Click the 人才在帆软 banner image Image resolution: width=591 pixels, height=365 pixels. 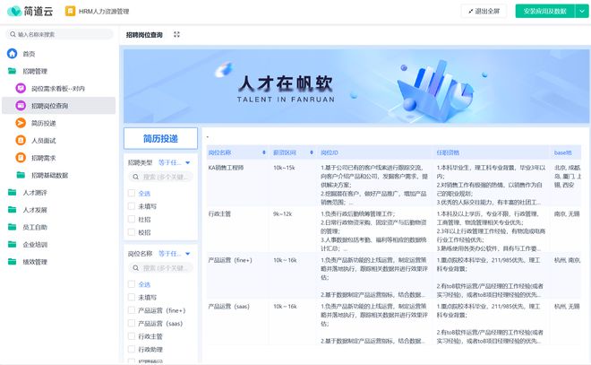point(356,86)
